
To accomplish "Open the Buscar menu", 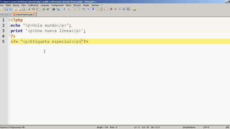I will (x=16, y=5).
